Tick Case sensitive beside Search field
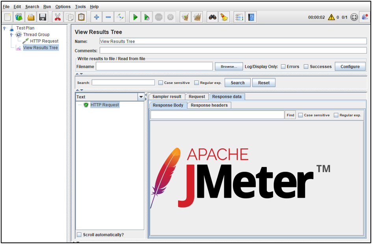 (161, 83)
